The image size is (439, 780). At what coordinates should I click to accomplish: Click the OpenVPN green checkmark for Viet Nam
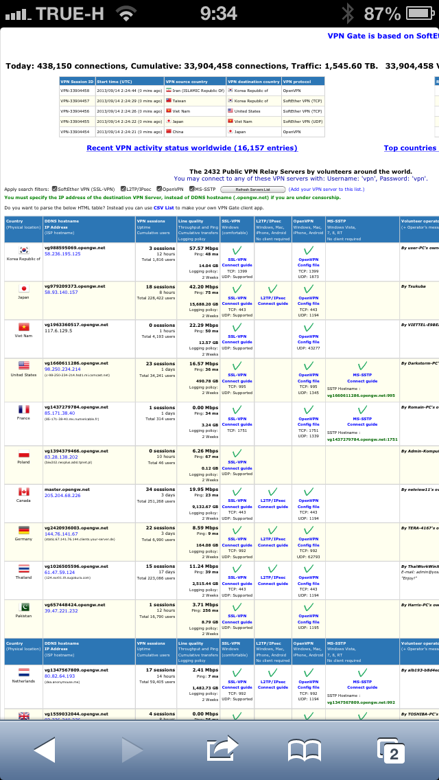pyautogui.click(x=308, y=328)
